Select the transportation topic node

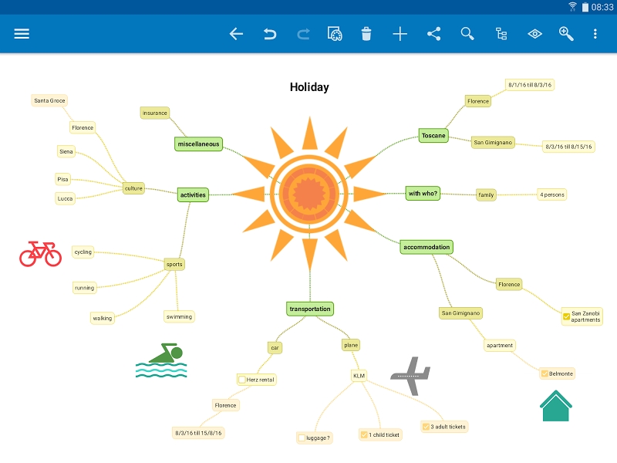pos(310,308)
